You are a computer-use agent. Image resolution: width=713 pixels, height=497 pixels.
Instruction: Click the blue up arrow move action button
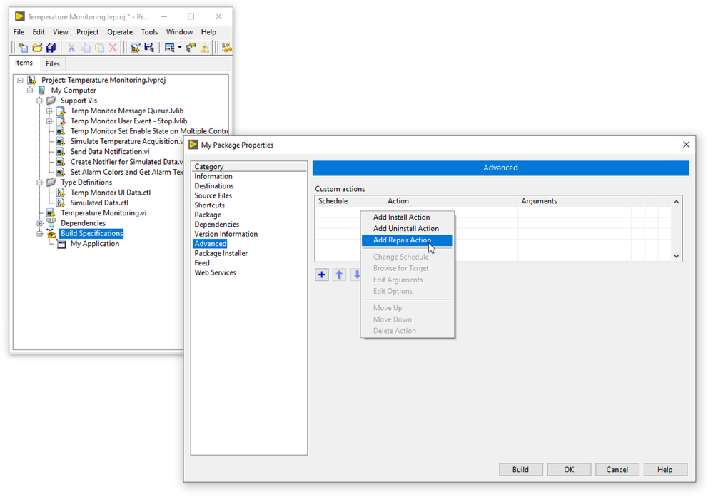coord(339,275)
